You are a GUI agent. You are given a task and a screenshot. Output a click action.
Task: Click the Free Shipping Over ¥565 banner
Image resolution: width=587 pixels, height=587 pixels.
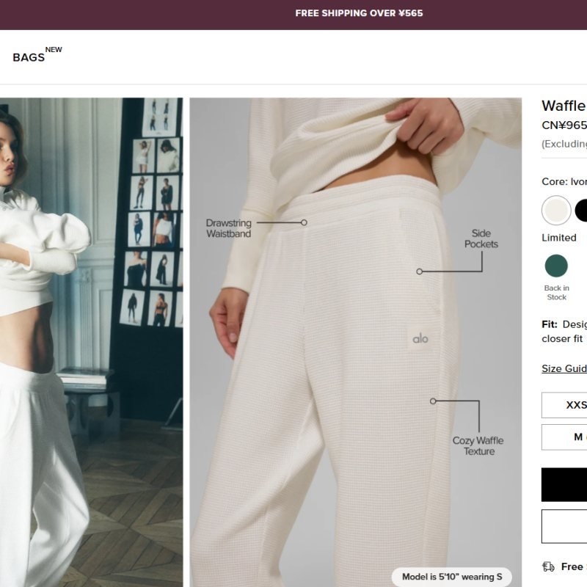[x=359, y=13]
